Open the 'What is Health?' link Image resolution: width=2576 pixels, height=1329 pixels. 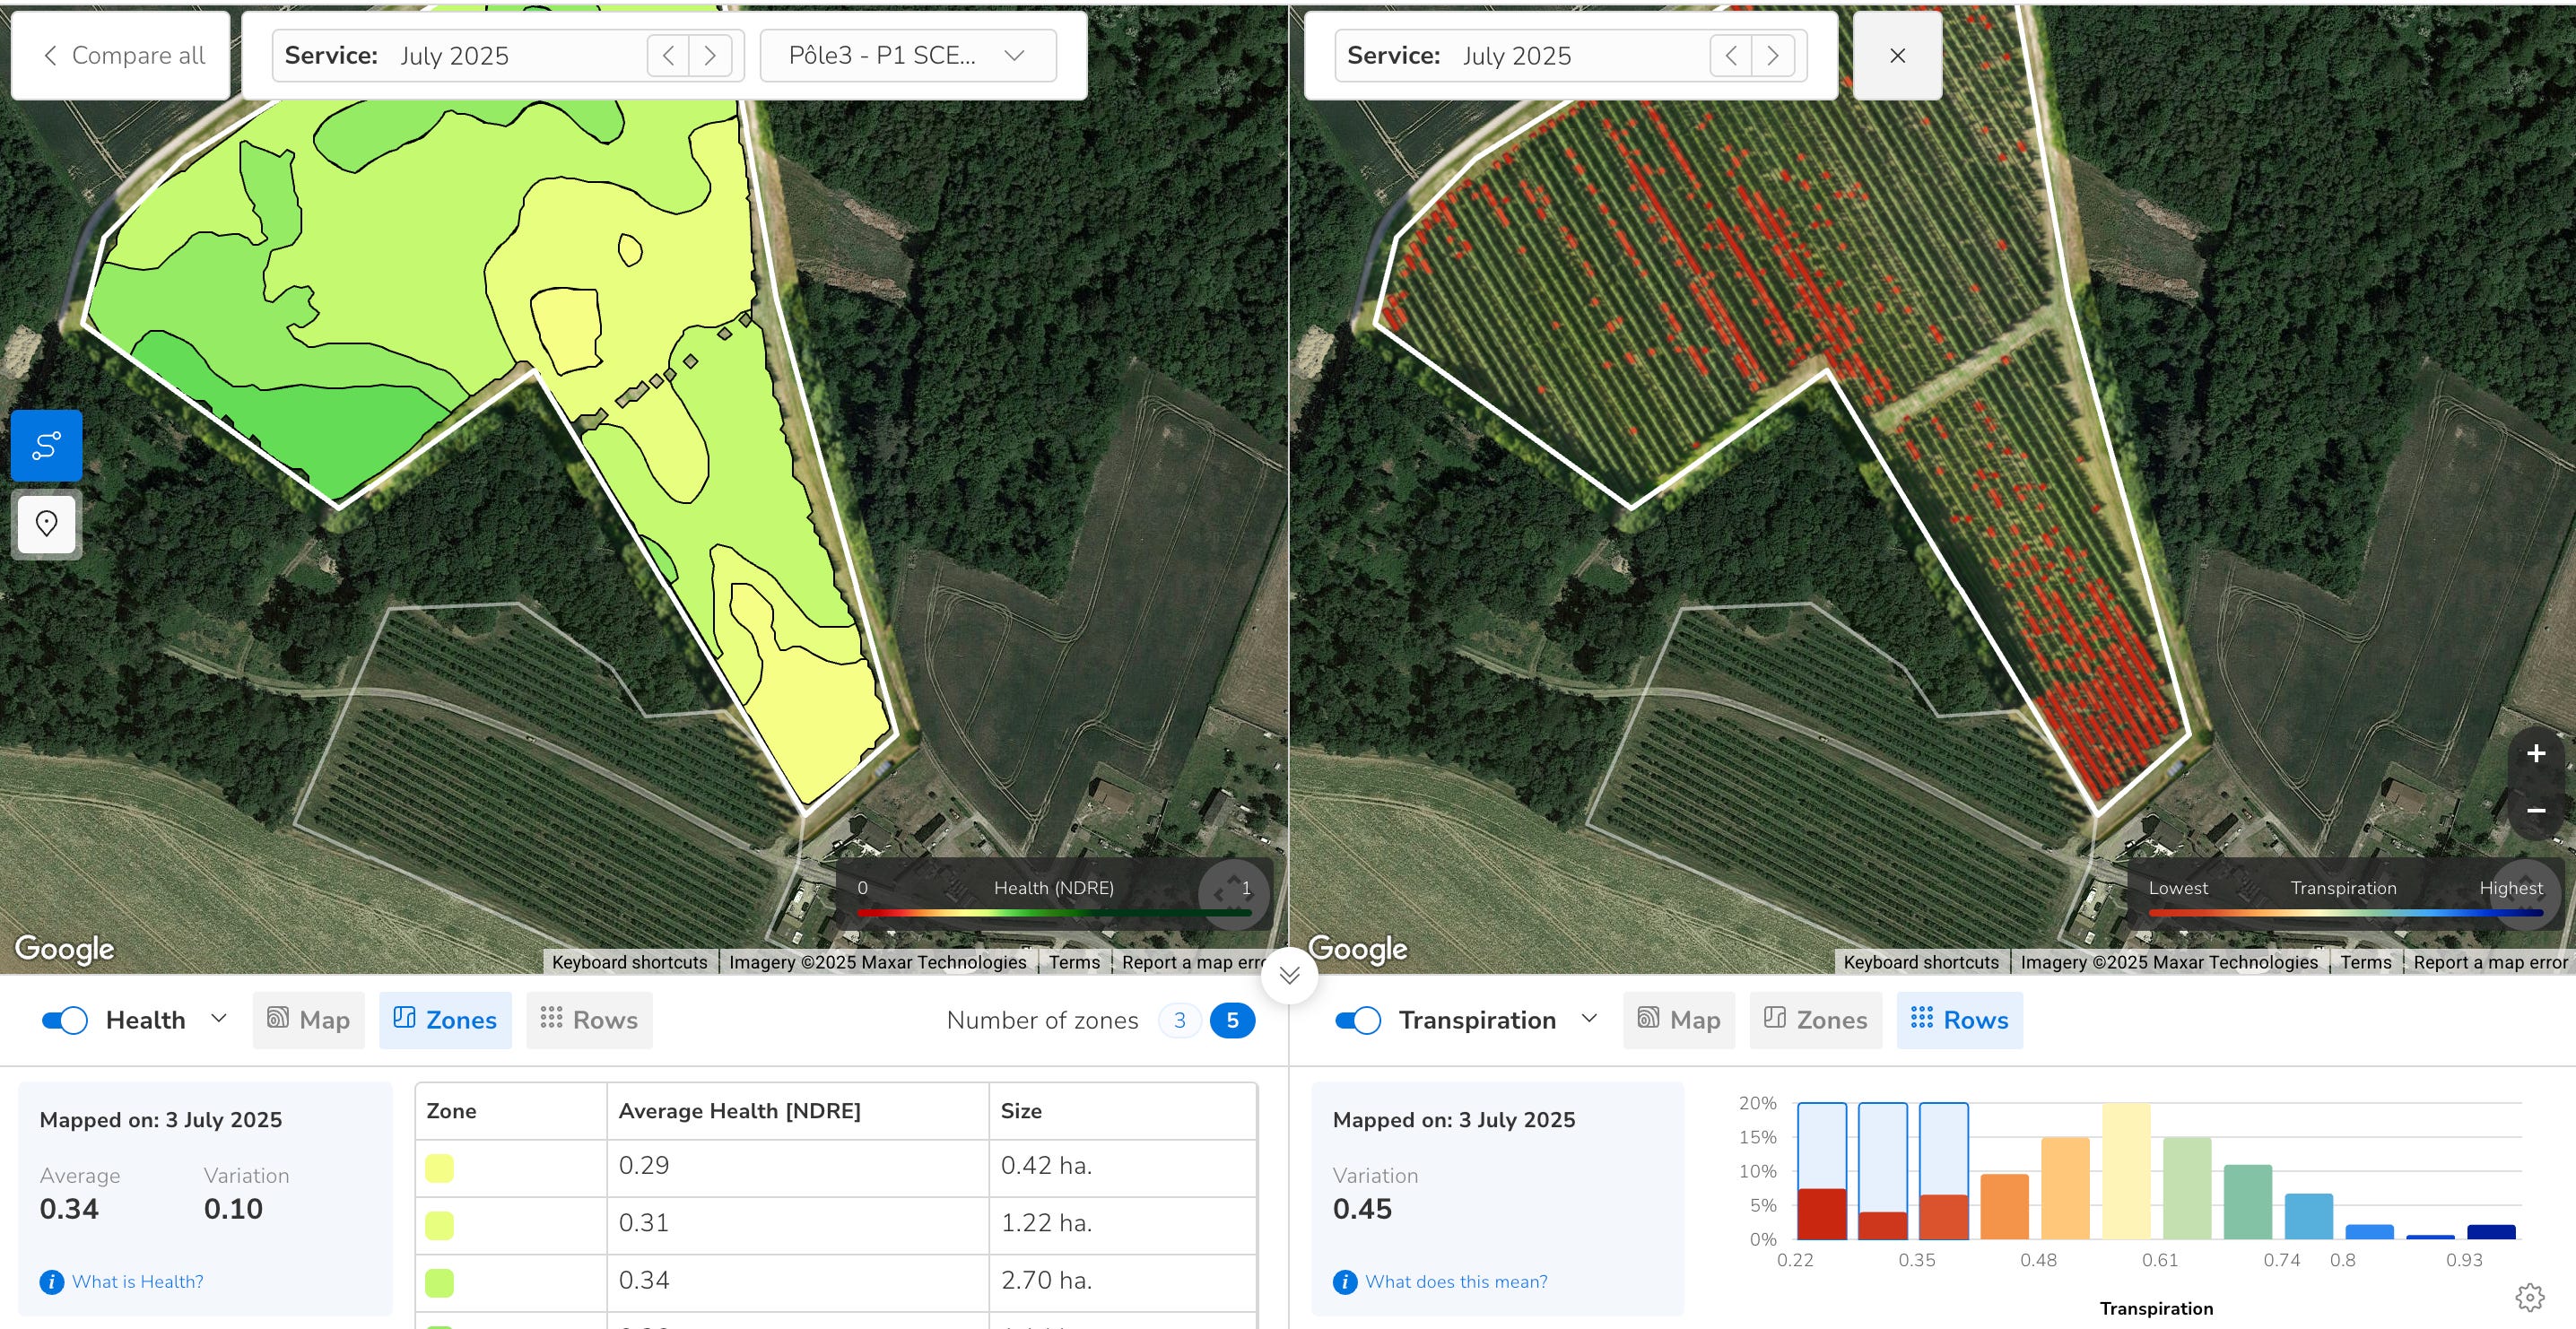(x=137, y=1281)
